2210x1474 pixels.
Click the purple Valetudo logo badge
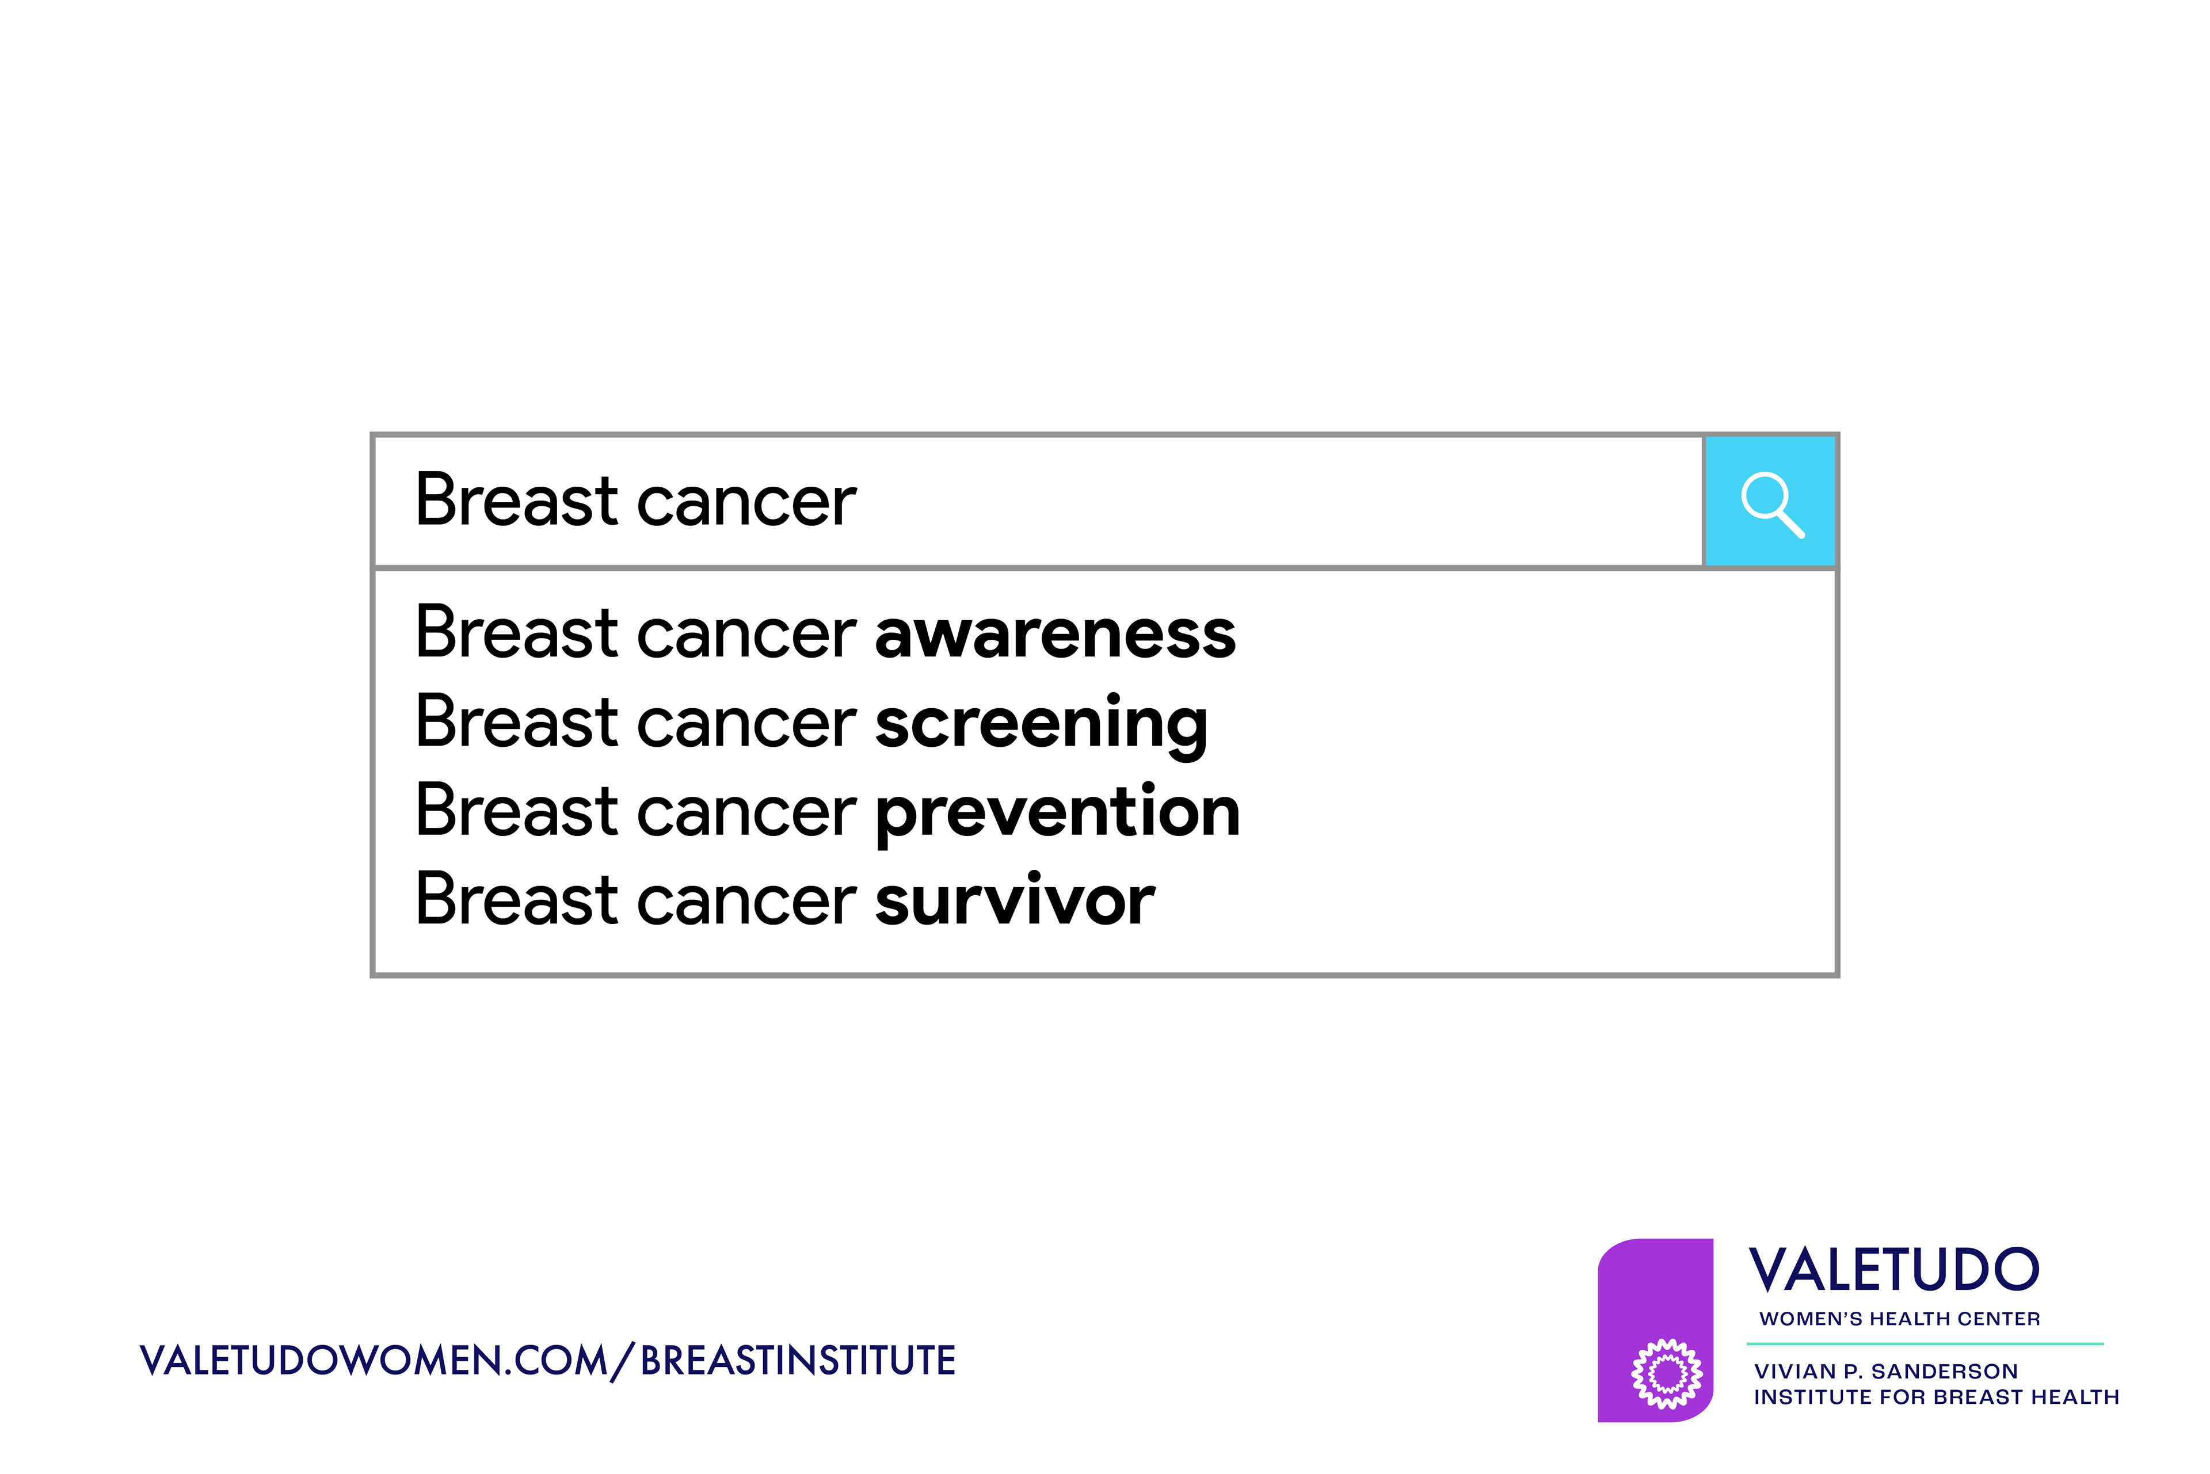tap(1655, 1330)
